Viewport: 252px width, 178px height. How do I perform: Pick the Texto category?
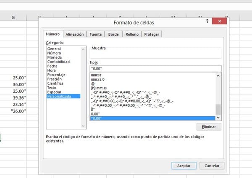point(52,88)
